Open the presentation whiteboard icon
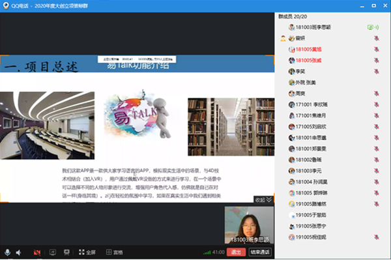Viewport: 391px width, 260px height. [66, 252]
